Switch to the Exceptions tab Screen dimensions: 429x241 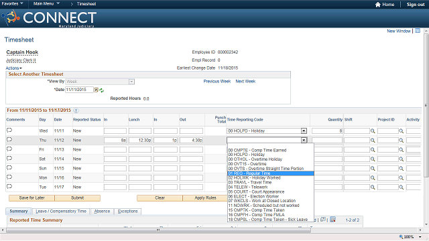(128, 212)
